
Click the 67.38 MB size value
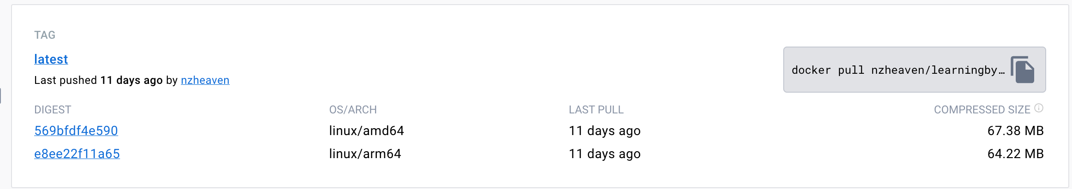[1015, 131]
